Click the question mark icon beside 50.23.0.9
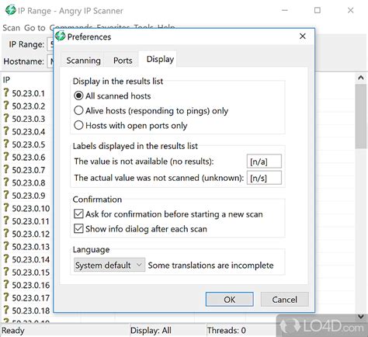This screenshot has height=337, width=368. tap(6, 195)
